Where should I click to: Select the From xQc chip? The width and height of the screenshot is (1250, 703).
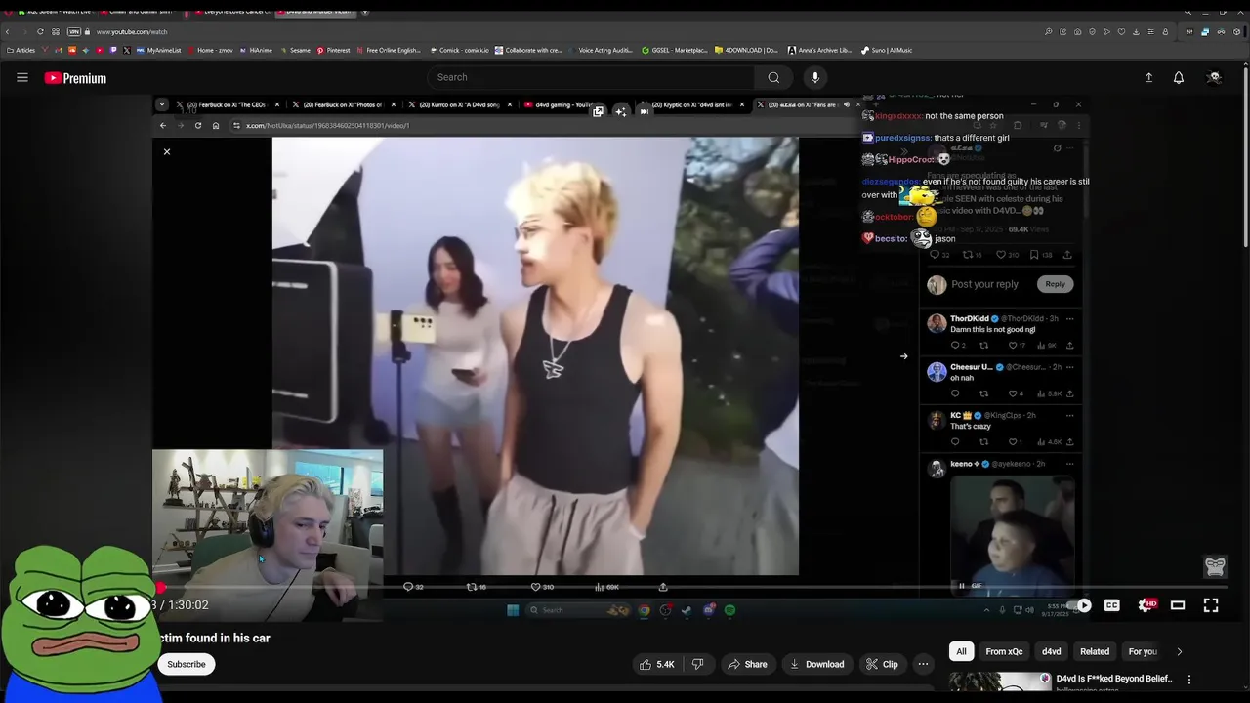click(x=1004, y=651)
